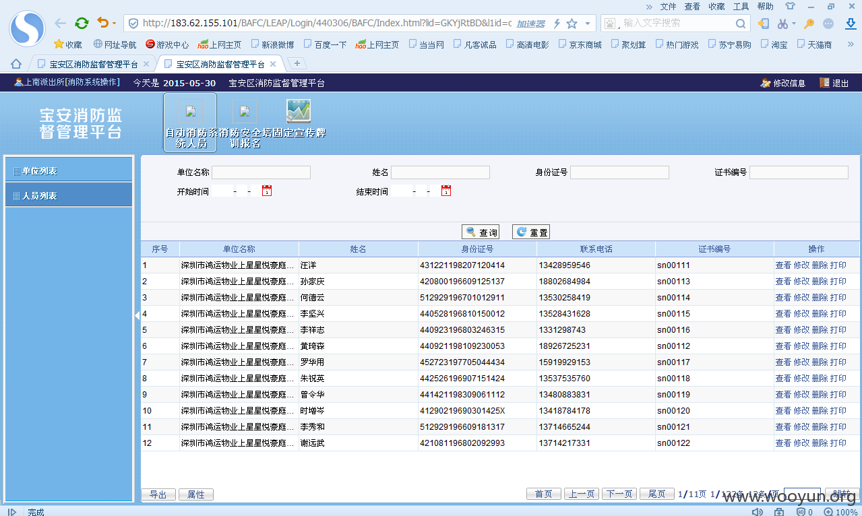Open the 帮助 menu
The width and height of the screenshot is (862, 516).
pyautogui.click(x=765, y=7)
